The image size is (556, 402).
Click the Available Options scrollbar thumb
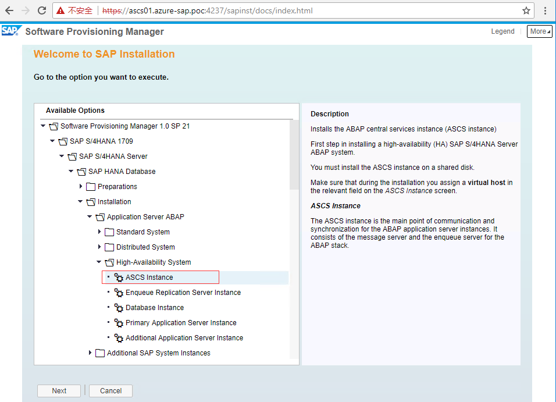294,154
